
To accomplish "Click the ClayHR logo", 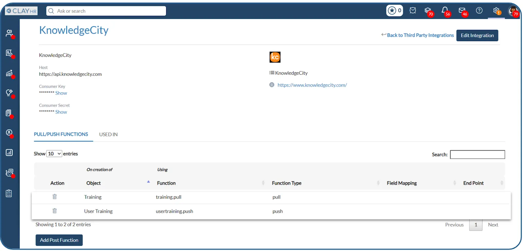I will tap(21, 11).
